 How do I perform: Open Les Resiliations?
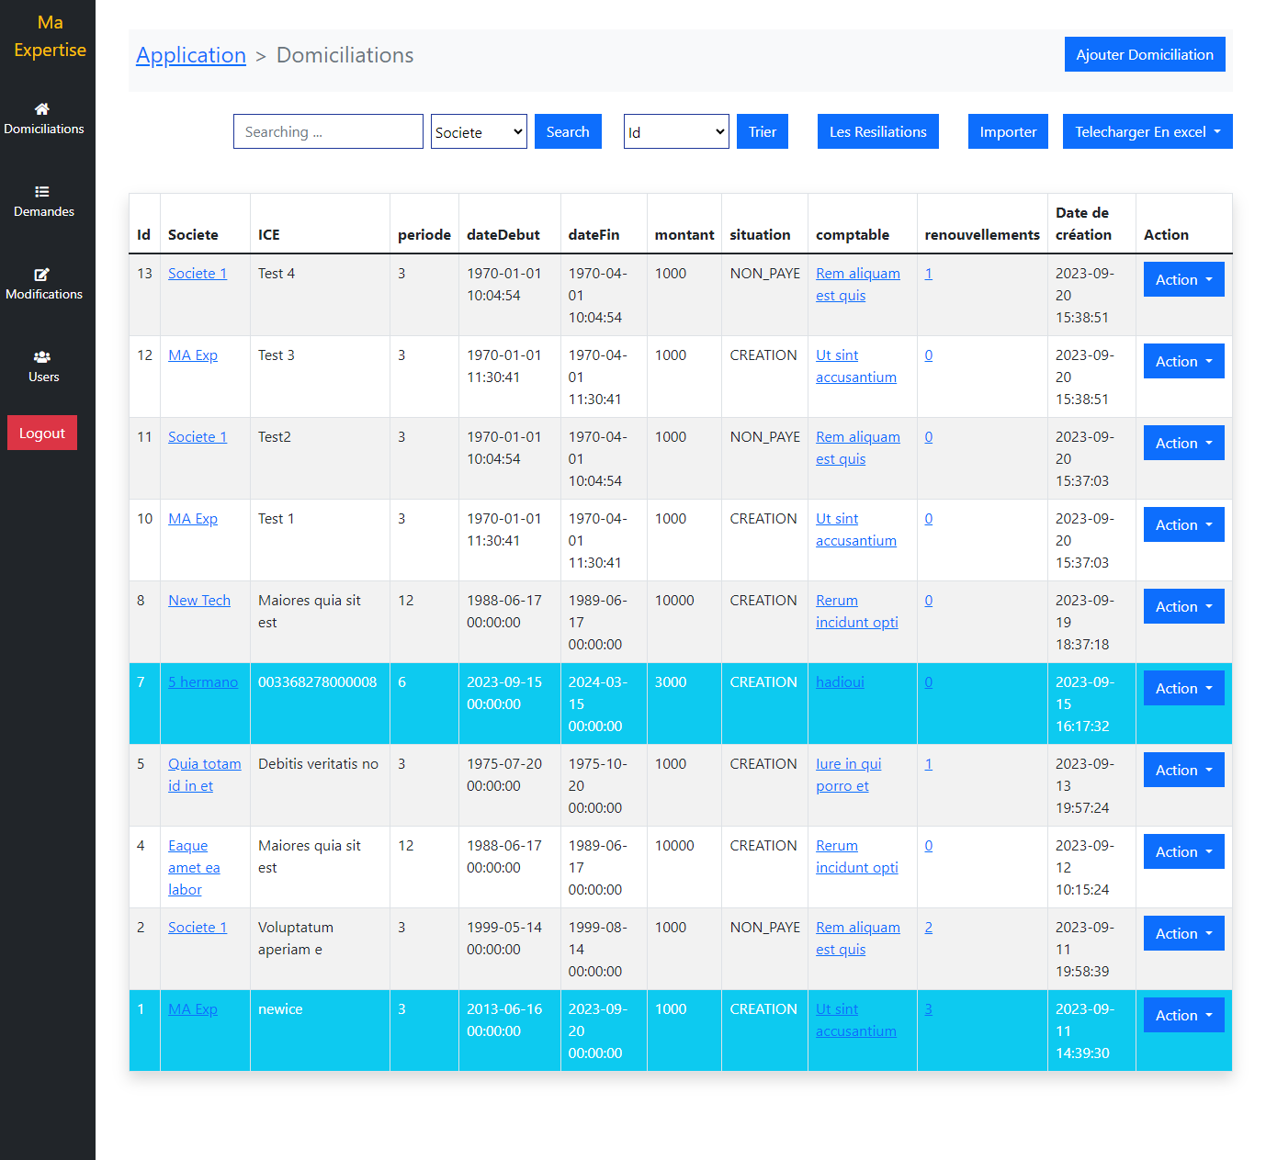878,131
